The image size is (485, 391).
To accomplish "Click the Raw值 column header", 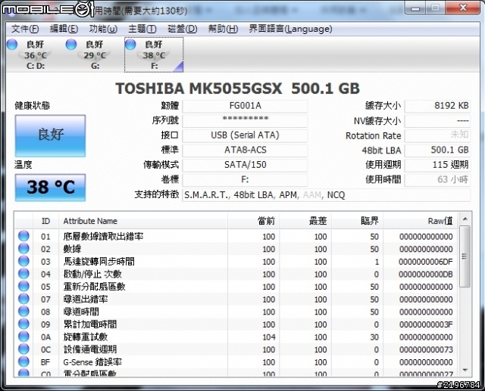I will point(421,221).
